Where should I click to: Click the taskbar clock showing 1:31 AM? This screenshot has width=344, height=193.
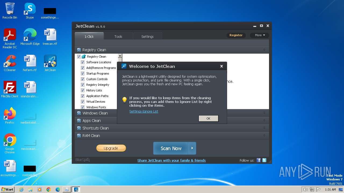(x=330, y=190)
